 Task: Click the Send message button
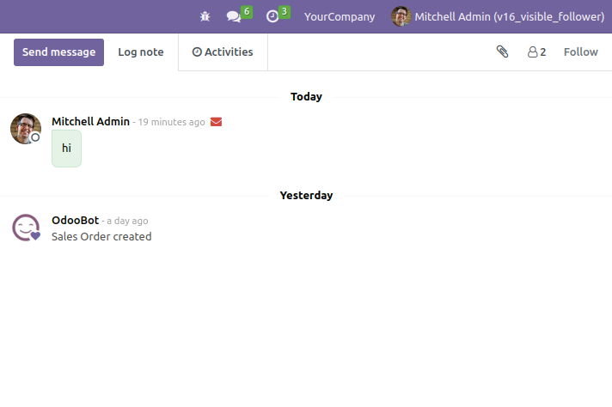(59, 52)
